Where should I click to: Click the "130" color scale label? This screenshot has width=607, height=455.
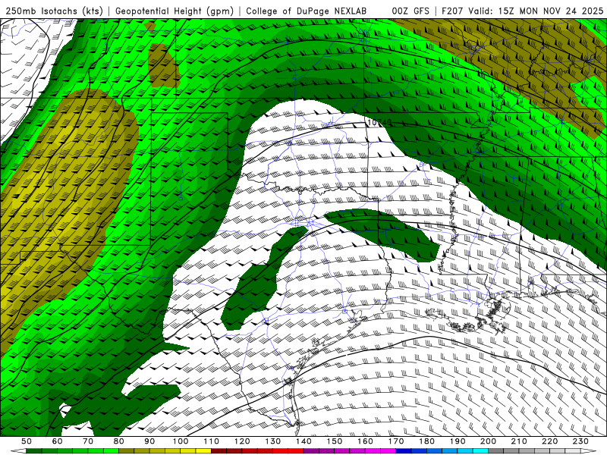coord(273,441)
